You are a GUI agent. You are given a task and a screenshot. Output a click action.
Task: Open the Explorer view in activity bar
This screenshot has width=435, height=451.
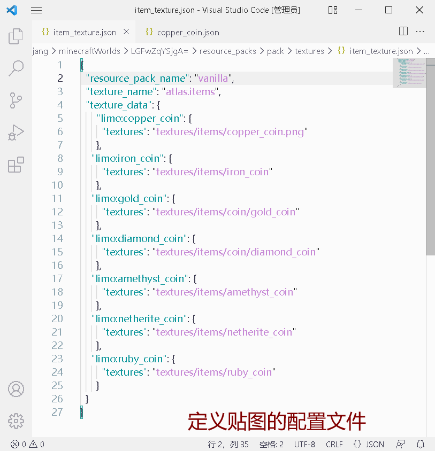pos(16,36)
